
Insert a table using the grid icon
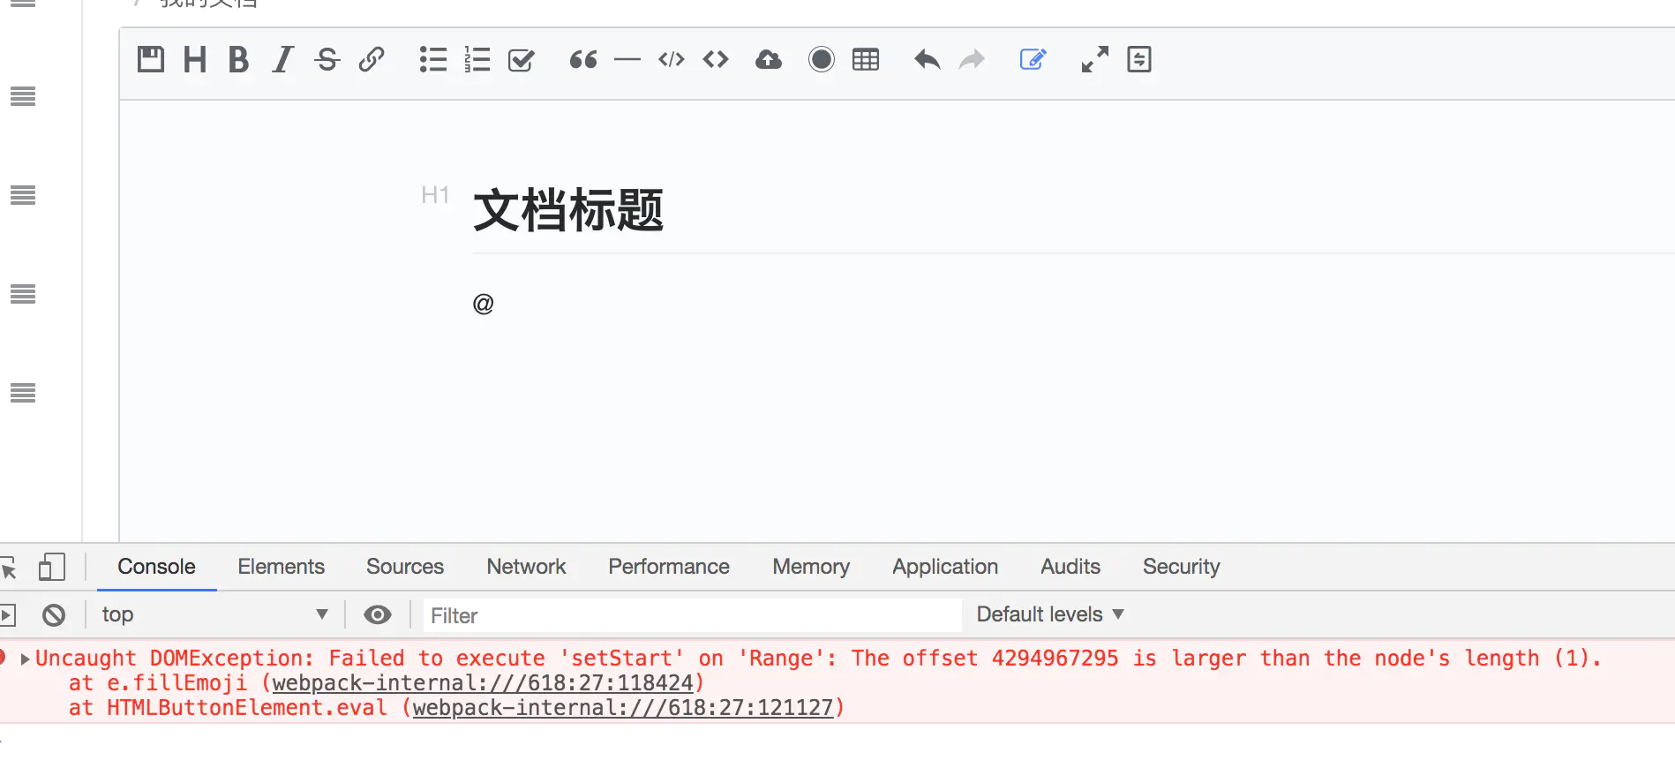point(866,59)
